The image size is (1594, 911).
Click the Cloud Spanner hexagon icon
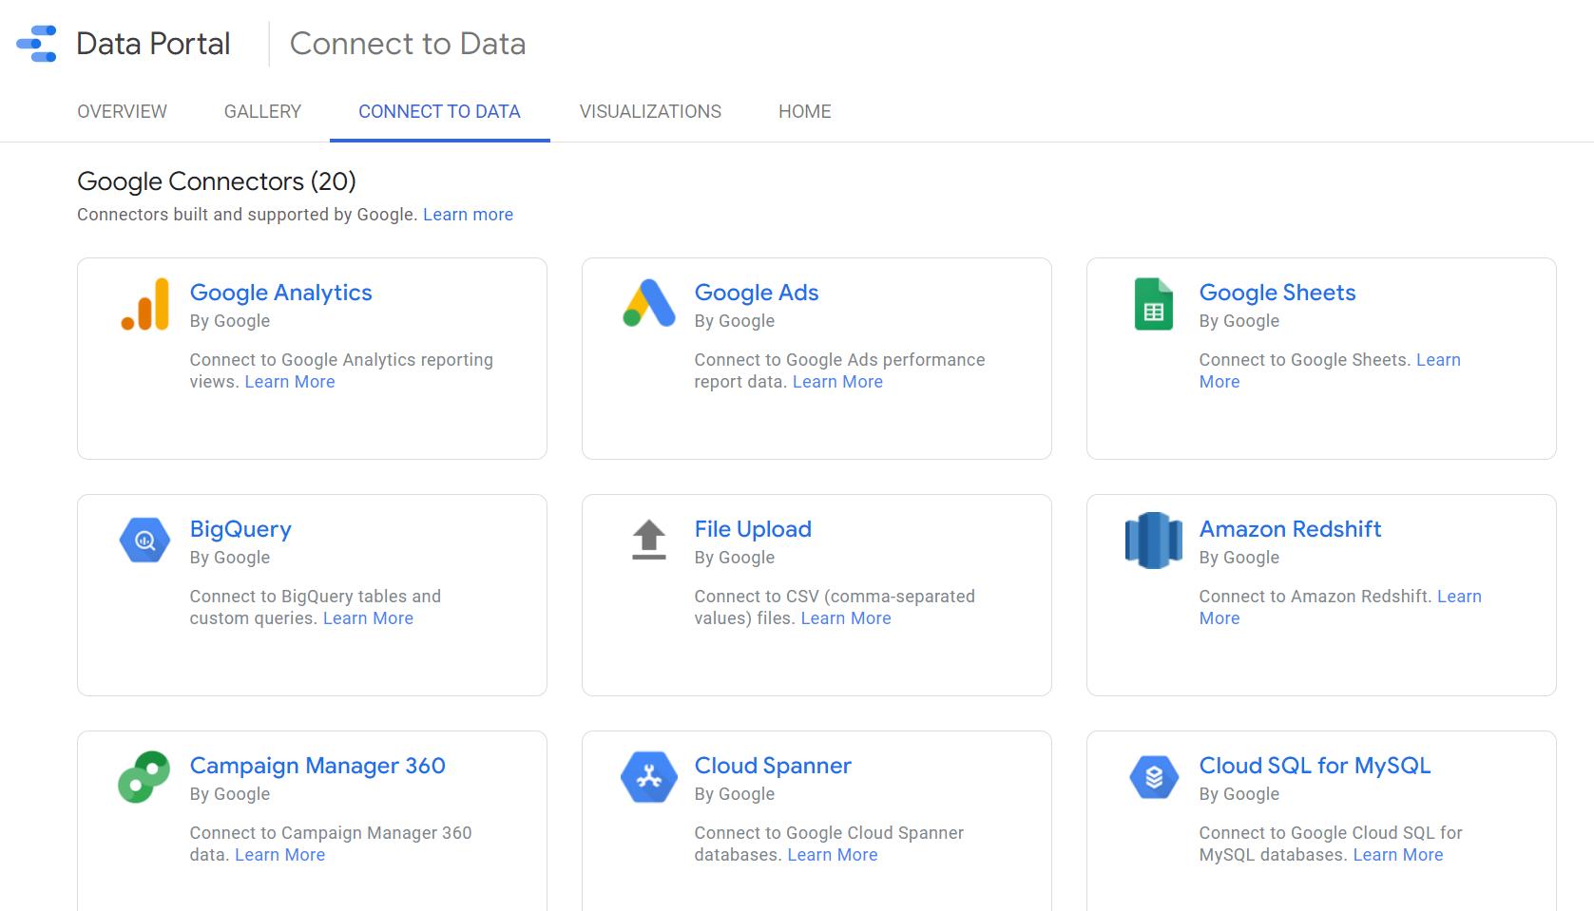coord(649,777)
